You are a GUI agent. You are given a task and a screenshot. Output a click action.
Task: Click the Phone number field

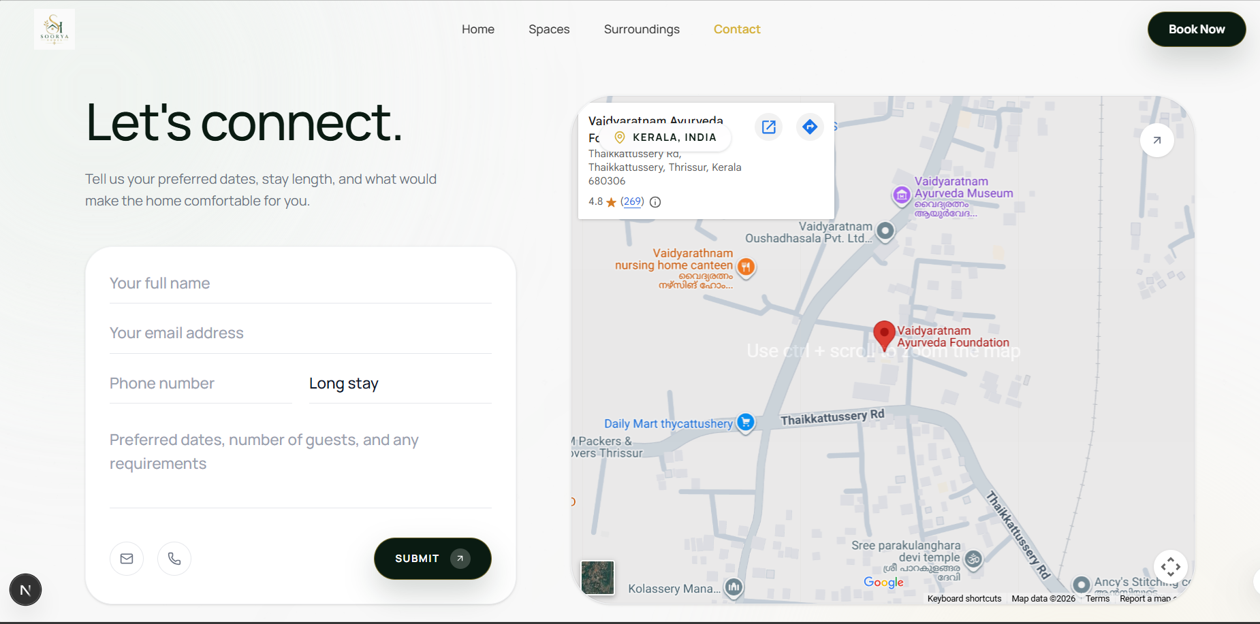click(201, 383)
